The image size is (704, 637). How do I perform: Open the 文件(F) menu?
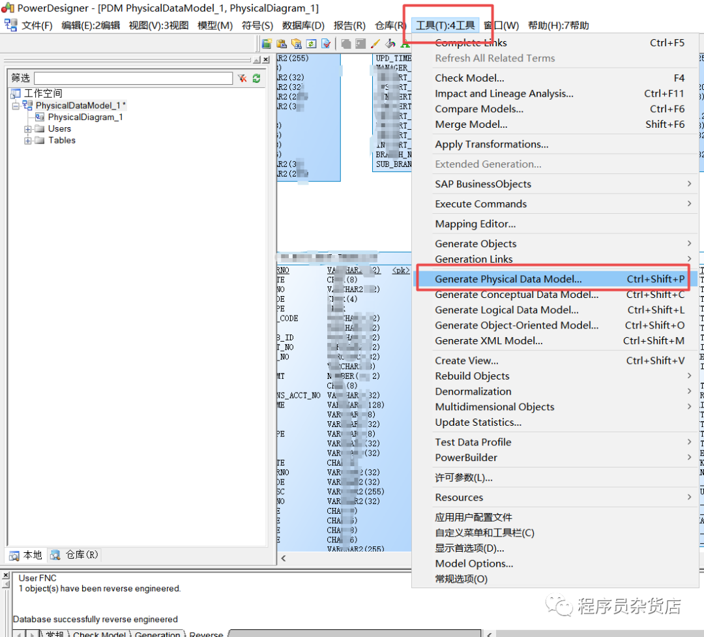37,25
